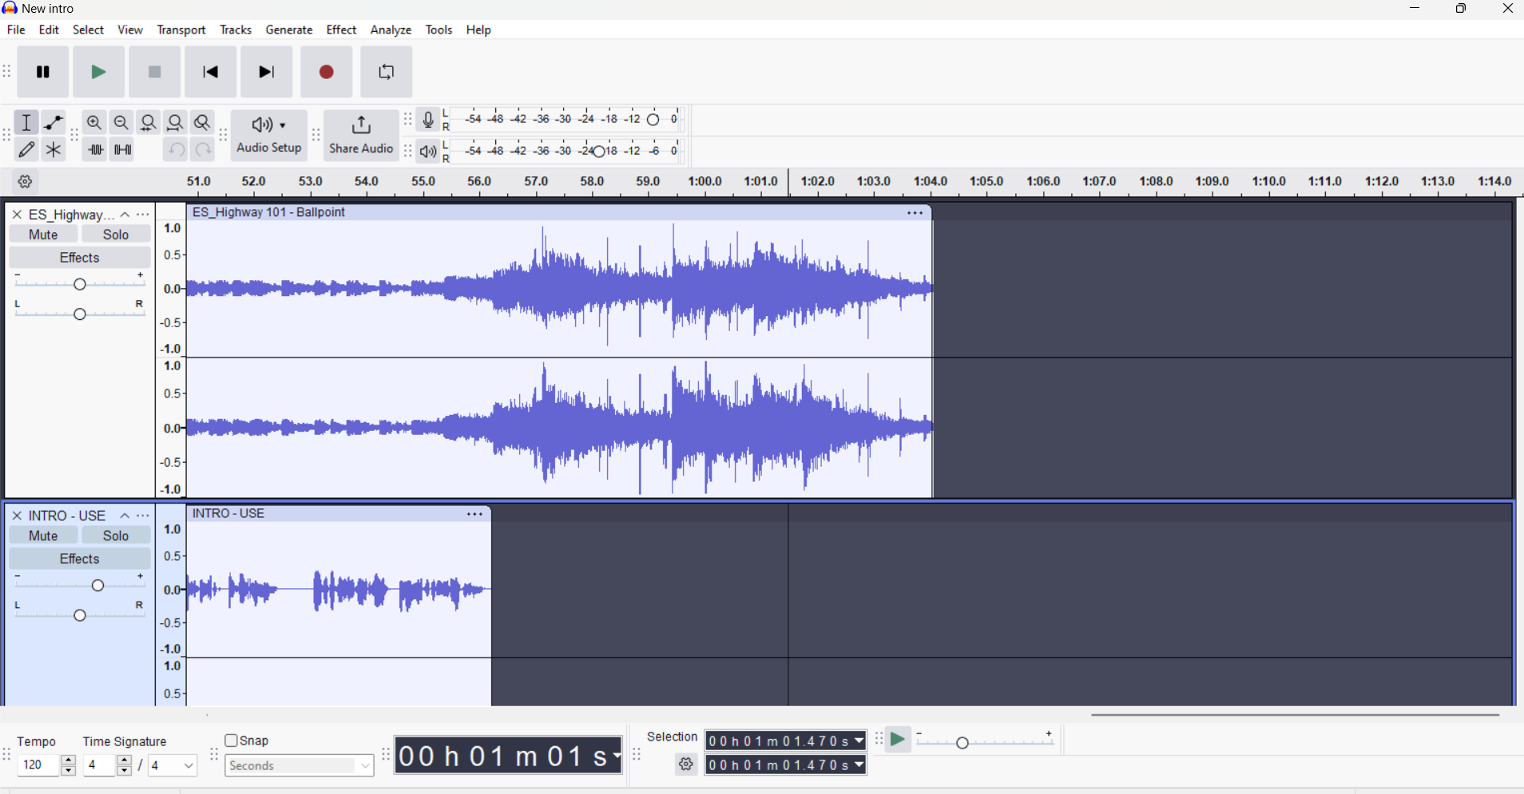Open the Effect menu

341,30
